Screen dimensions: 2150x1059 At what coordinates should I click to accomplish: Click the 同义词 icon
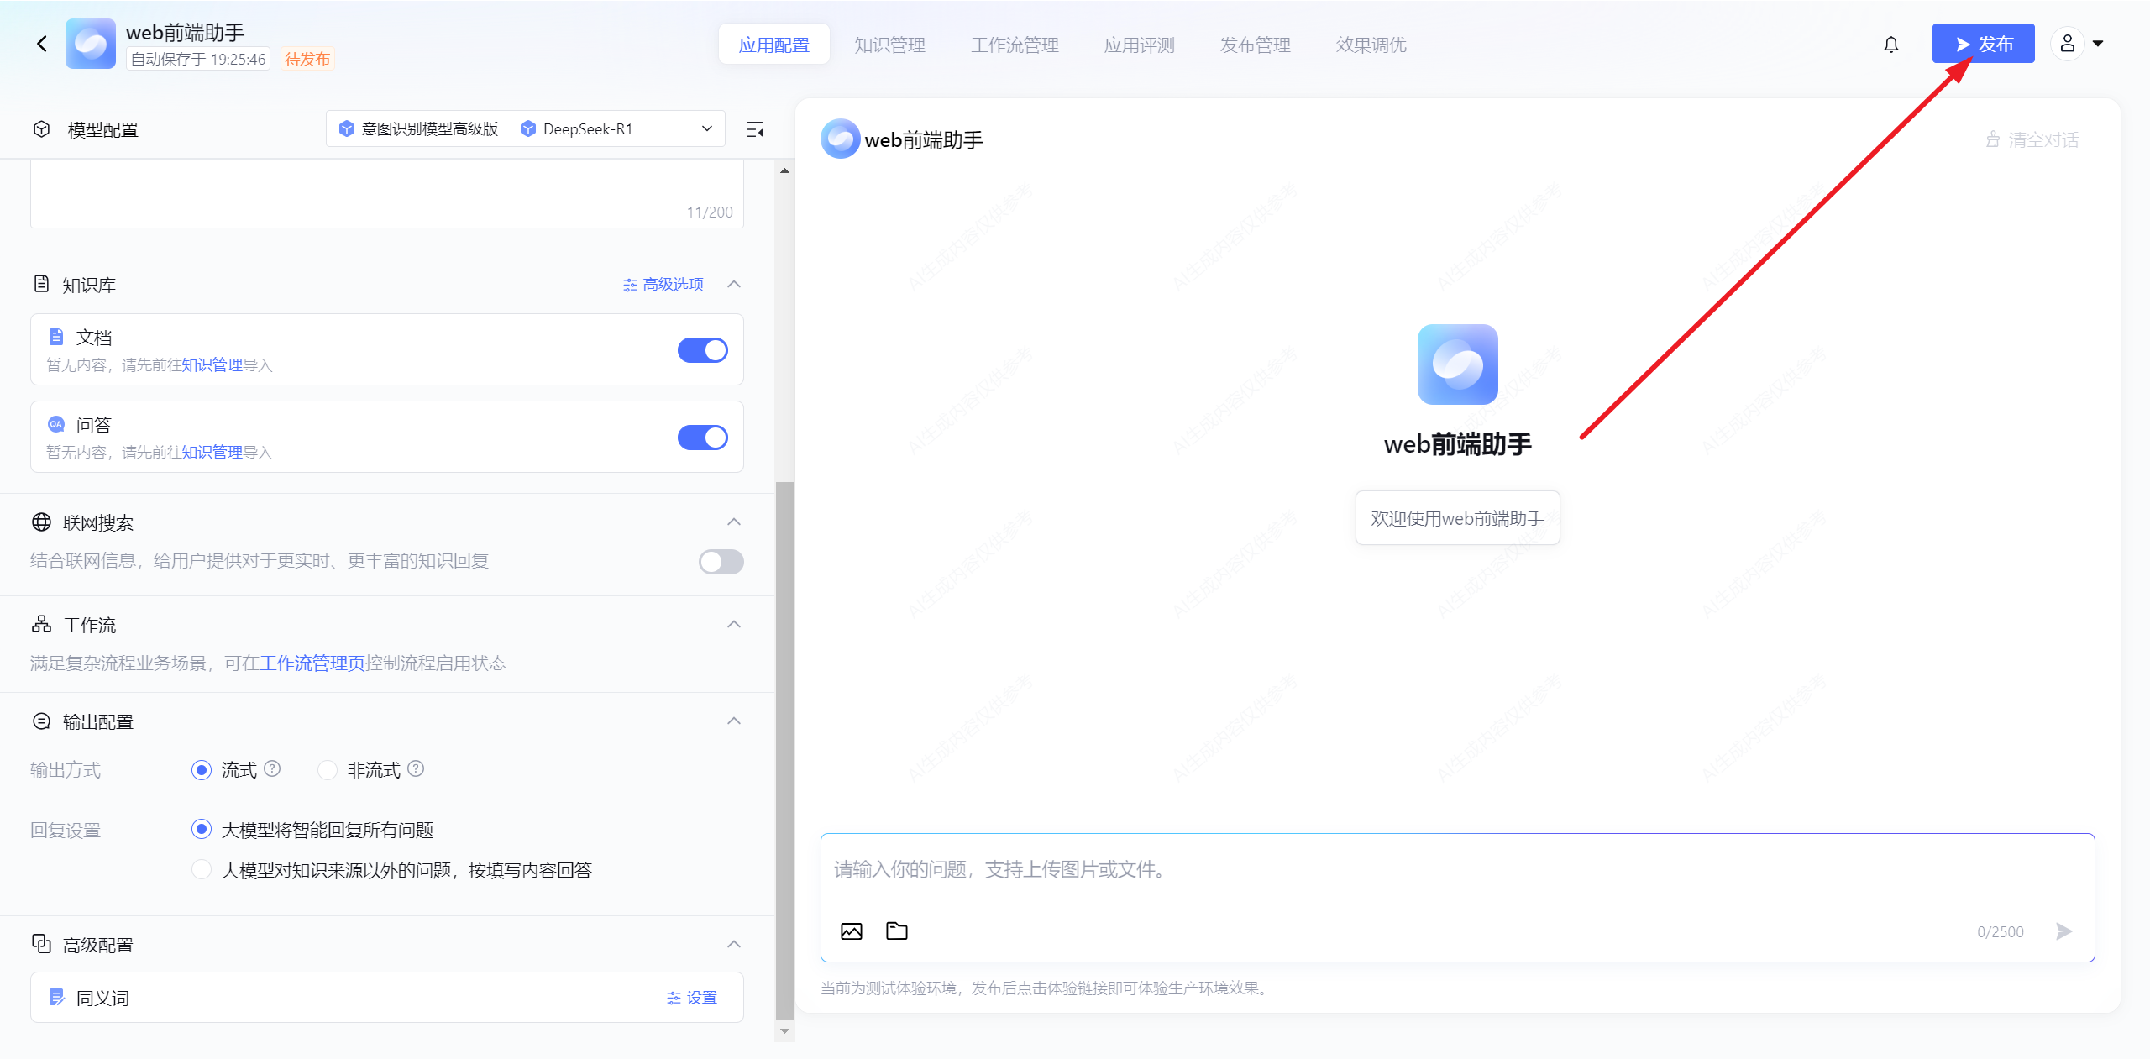click(56, 997)
